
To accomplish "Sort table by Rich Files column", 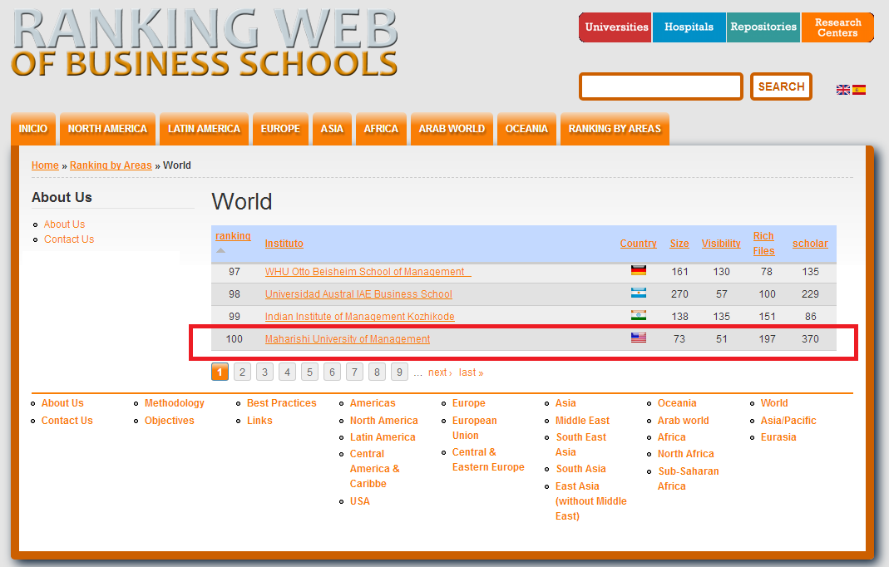I will [x=763, y=244].
